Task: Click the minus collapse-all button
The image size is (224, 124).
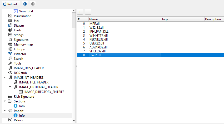Action: tap(88, 12)
